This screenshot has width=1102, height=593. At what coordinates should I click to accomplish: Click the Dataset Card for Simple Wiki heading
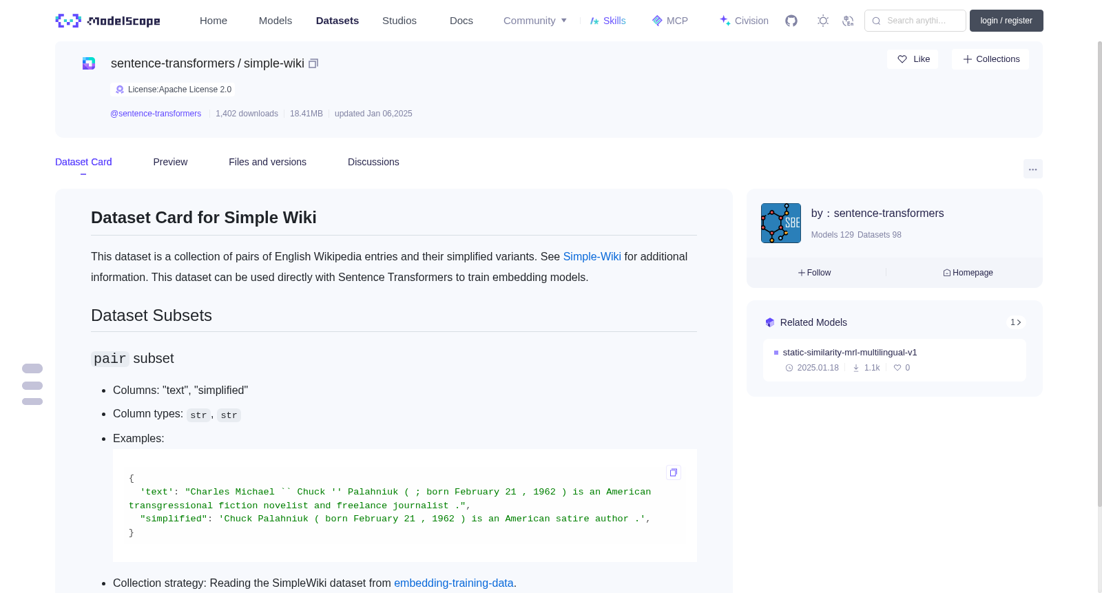tap(204, 218)
